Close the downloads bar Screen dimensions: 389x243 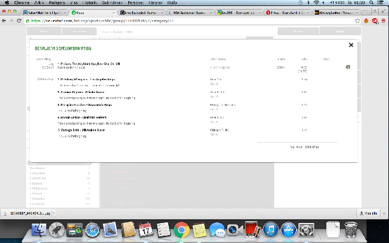pyautogui.click(x=384, y=213)
